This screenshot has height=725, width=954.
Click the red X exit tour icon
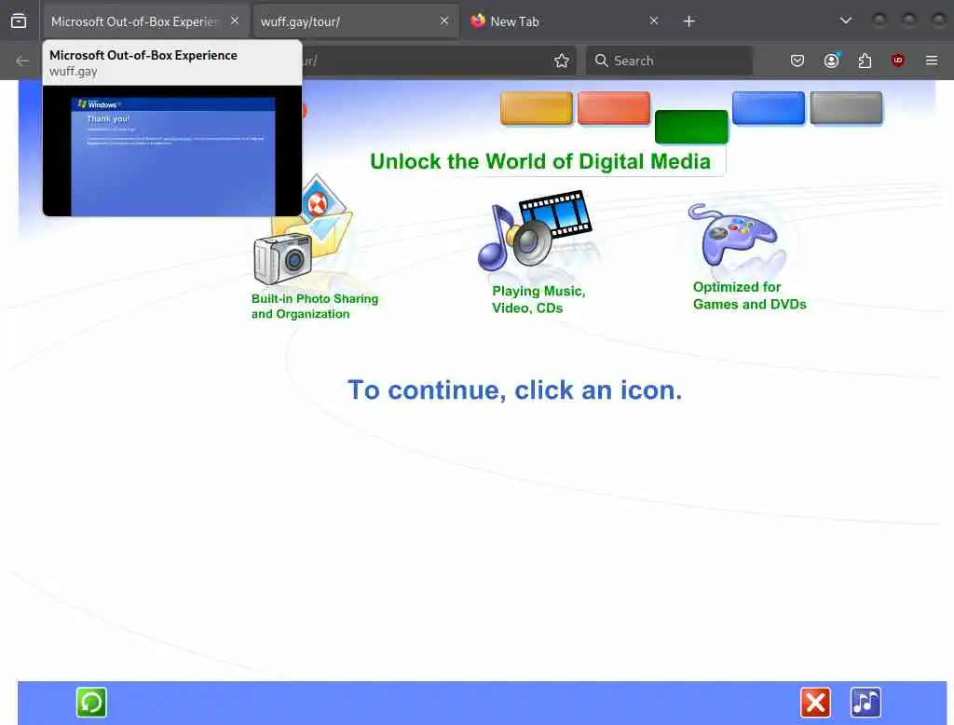coord(815,703)
